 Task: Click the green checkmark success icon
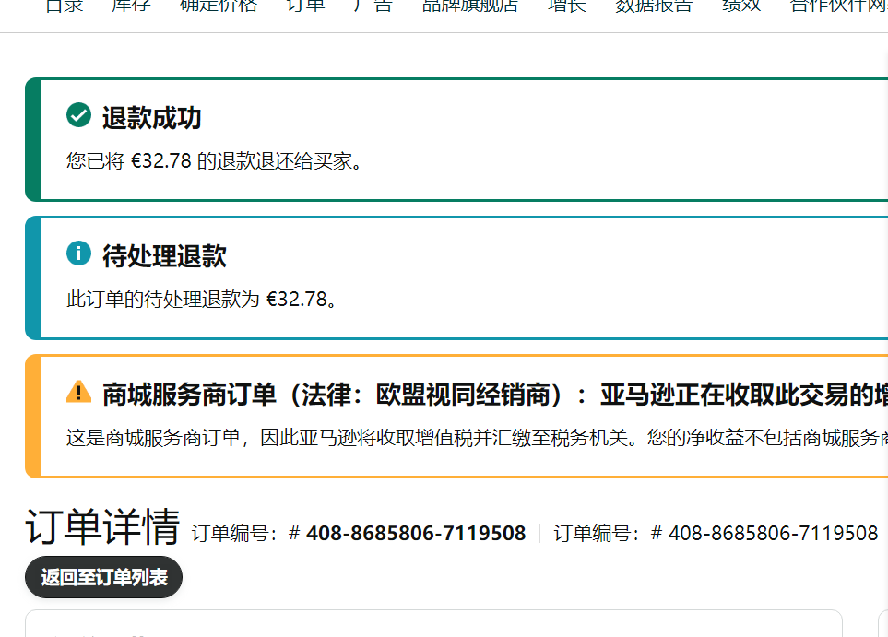click(x=79, y=116)
